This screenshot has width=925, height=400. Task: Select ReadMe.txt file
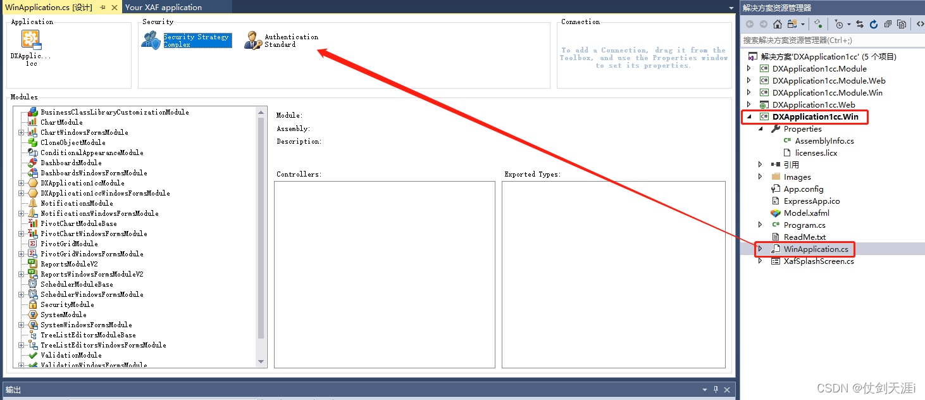point(805,237)
